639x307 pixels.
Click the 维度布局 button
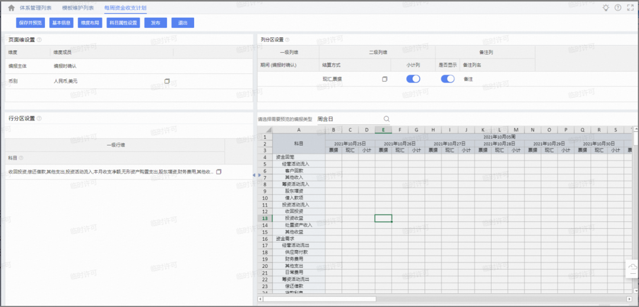[x=90, y=23]
